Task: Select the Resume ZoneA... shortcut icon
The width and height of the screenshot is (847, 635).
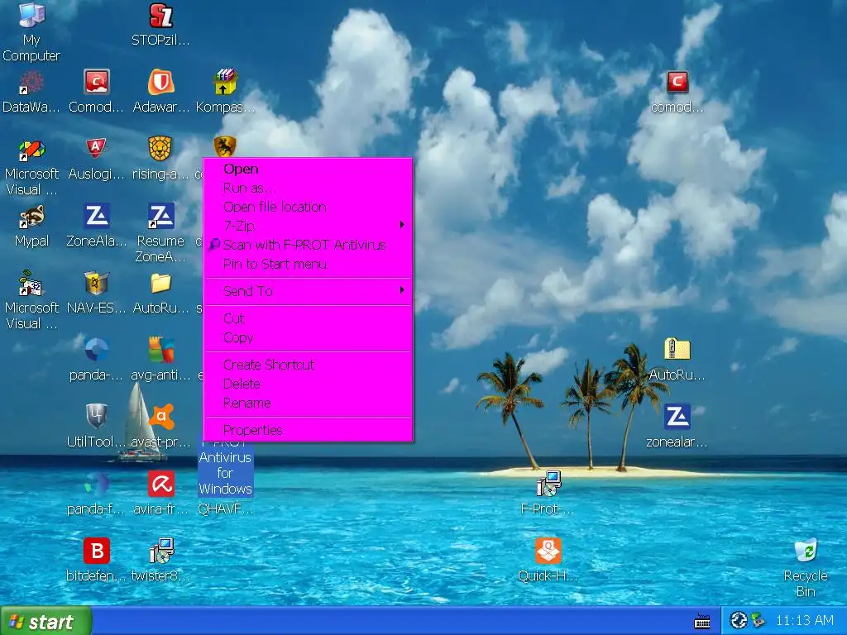Action: click(161, 216)
